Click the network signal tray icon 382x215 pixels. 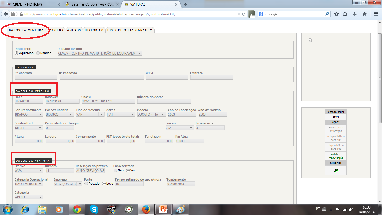[x=345, y=209]
